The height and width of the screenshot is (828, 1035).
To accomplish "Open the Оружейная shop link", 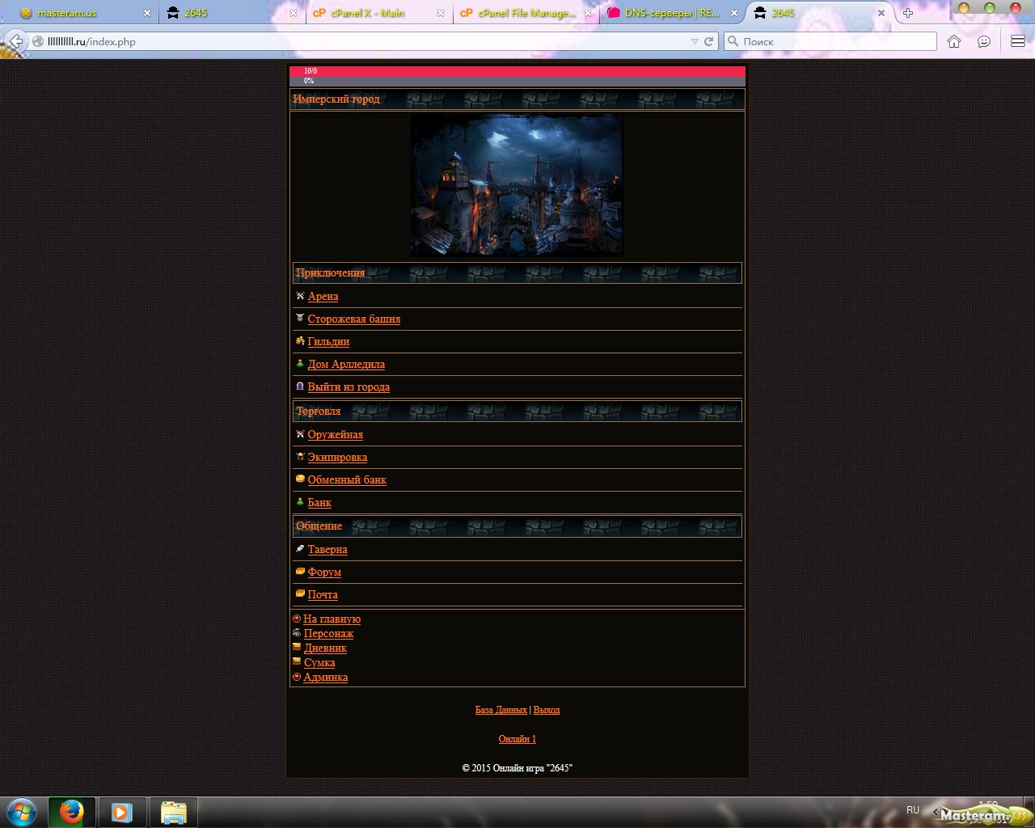I will point(335,435).
